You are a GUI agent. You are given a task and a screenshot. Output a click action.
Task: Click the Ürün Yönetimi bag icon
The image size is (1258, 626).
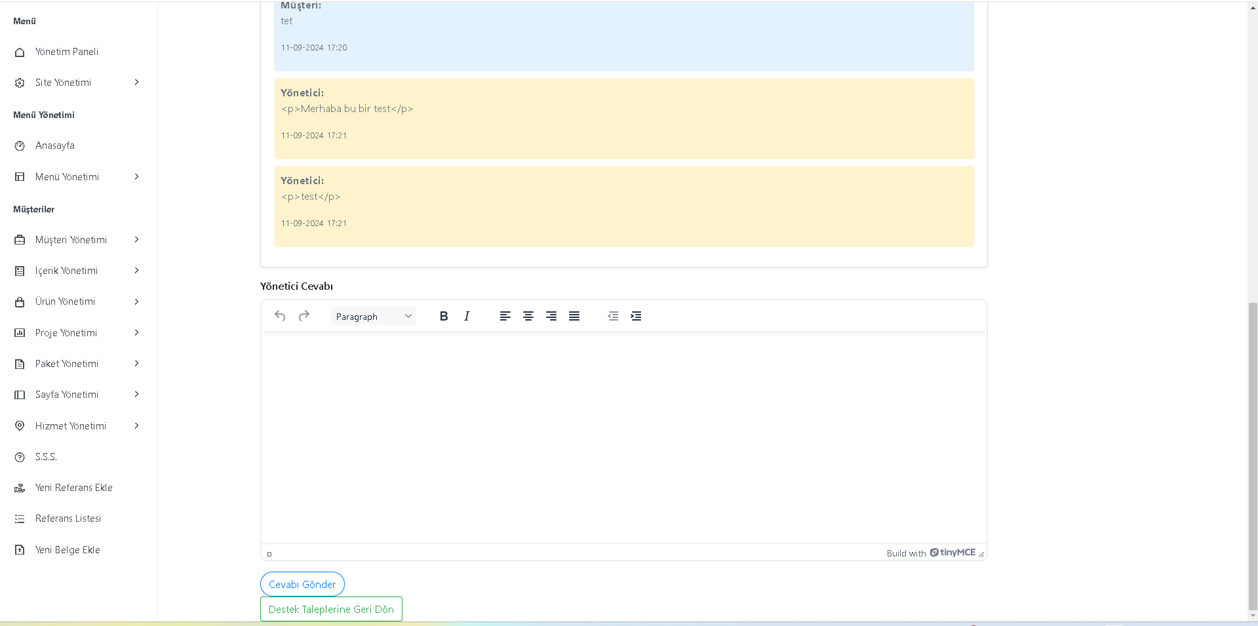(20, 302)
